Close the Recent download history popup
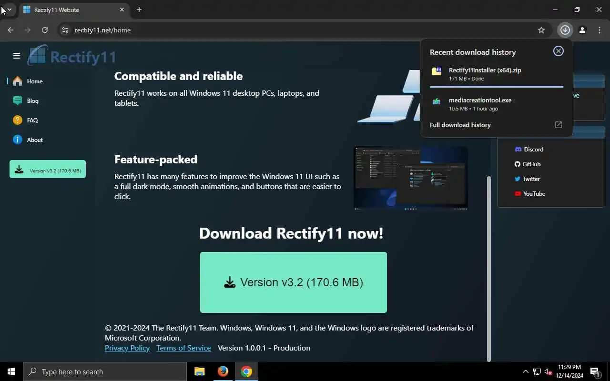Screen dimensions: 610x381 559,51
